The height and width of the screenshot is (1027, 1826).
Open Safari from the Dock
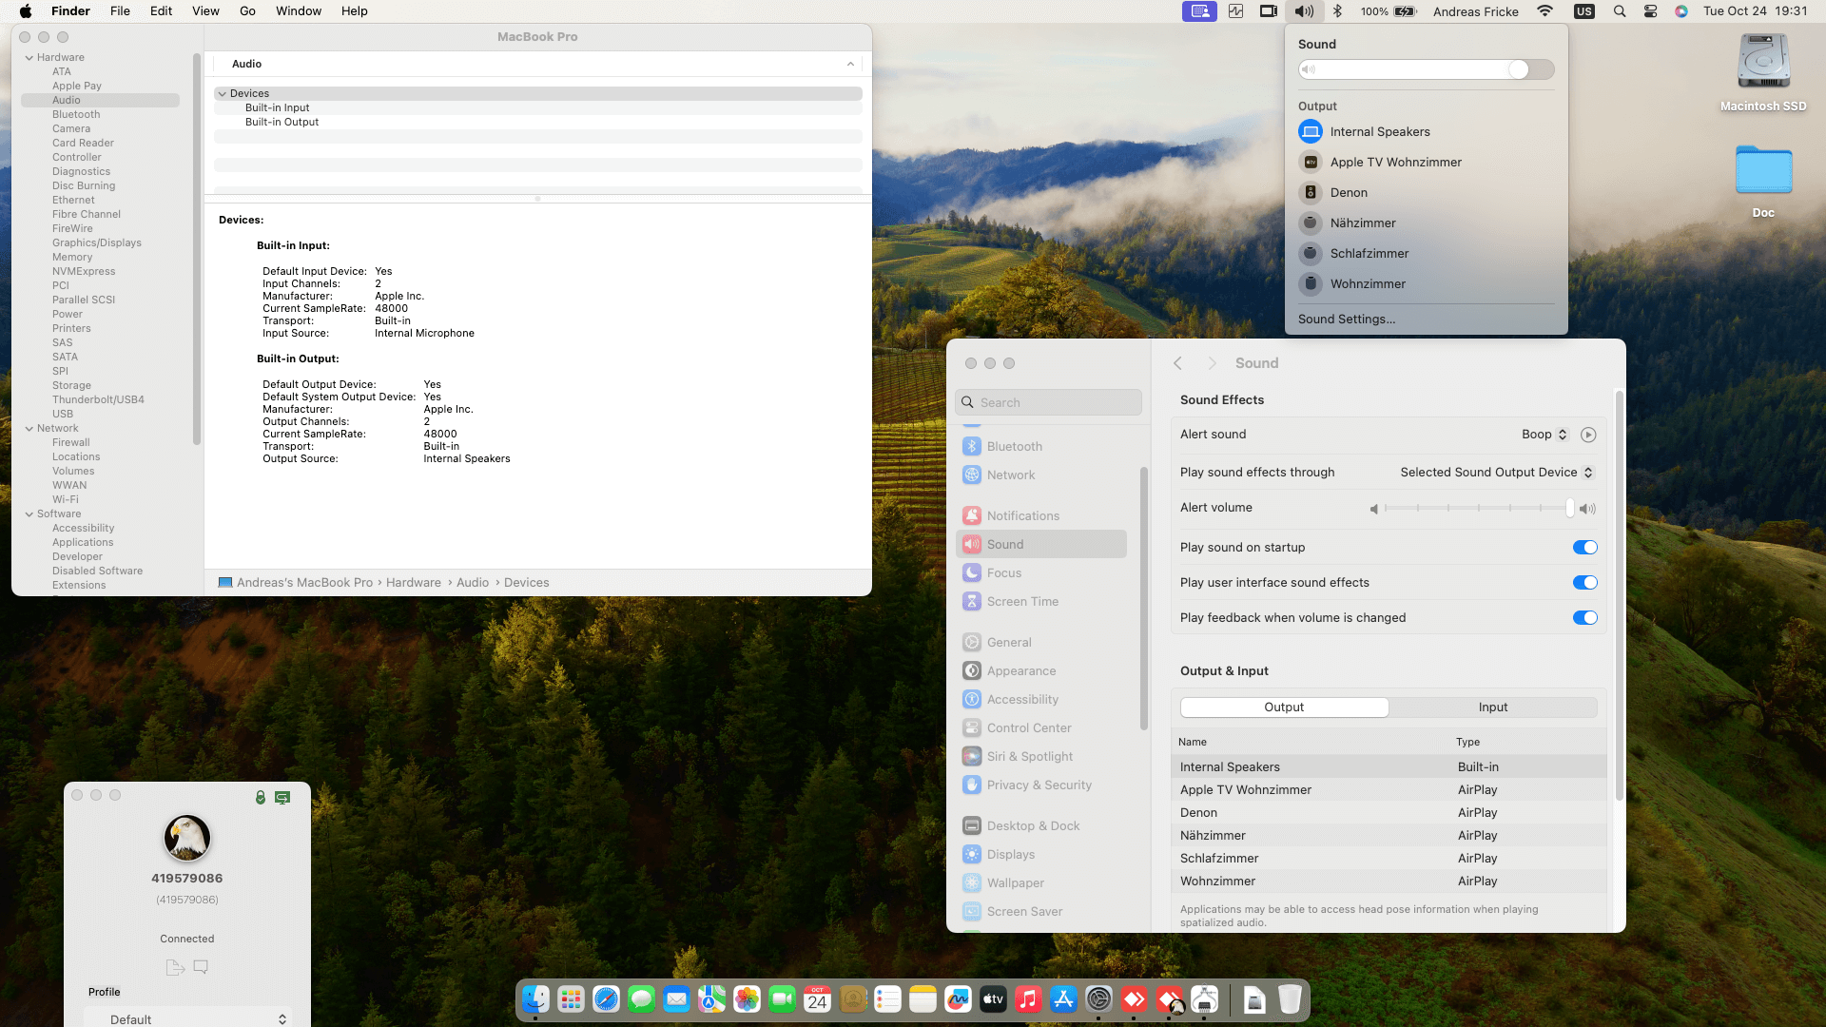click(x=606, y=999)
